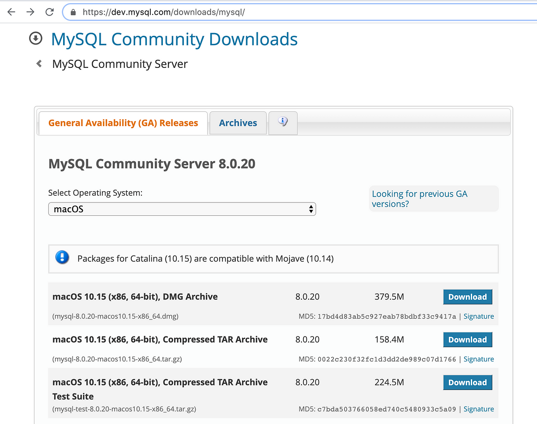Click the MD5 hash 17bd4d83ab5c927eab78bdbf33c9417a

tap(387, 316)
